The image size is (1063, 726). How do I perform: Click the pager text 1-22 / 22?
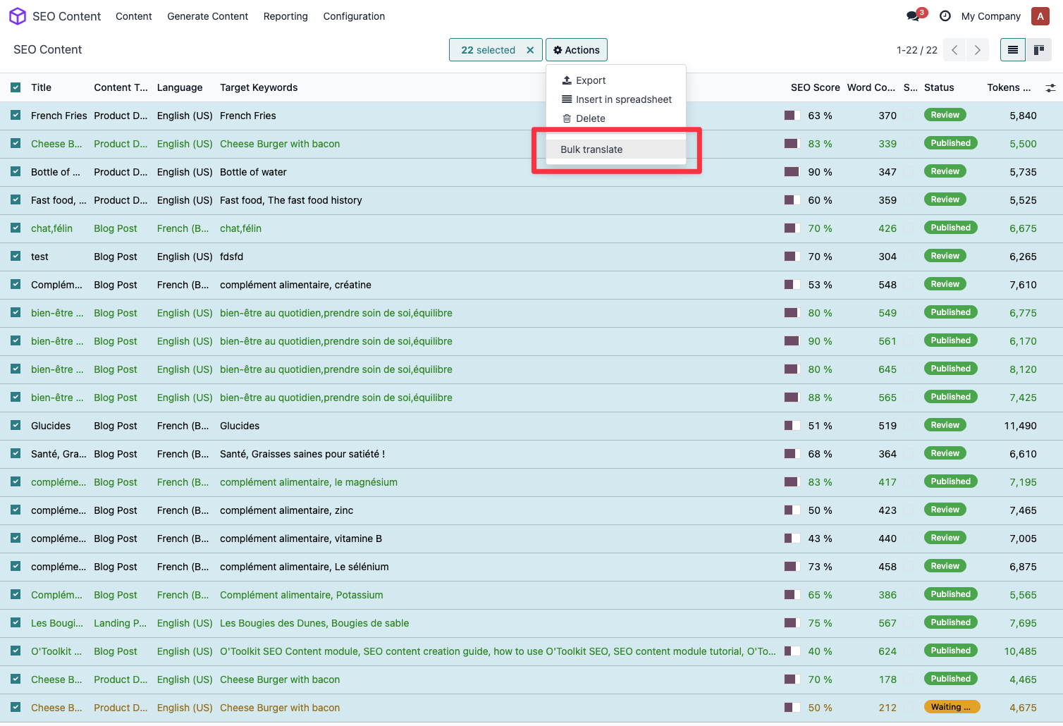(x=916, y=50)
